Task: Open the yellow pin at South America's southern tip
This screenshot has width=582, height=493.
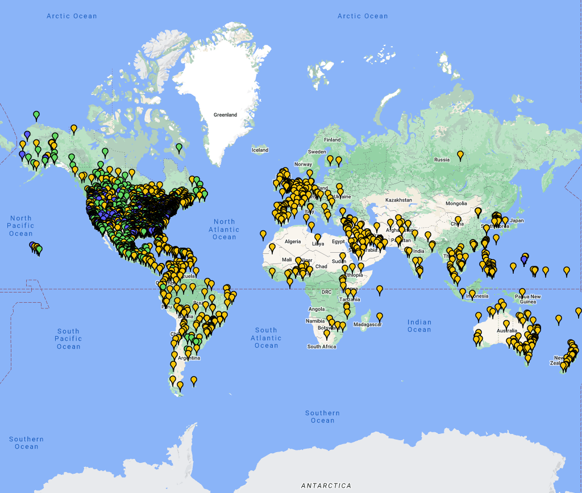Action: coord(180,386)
